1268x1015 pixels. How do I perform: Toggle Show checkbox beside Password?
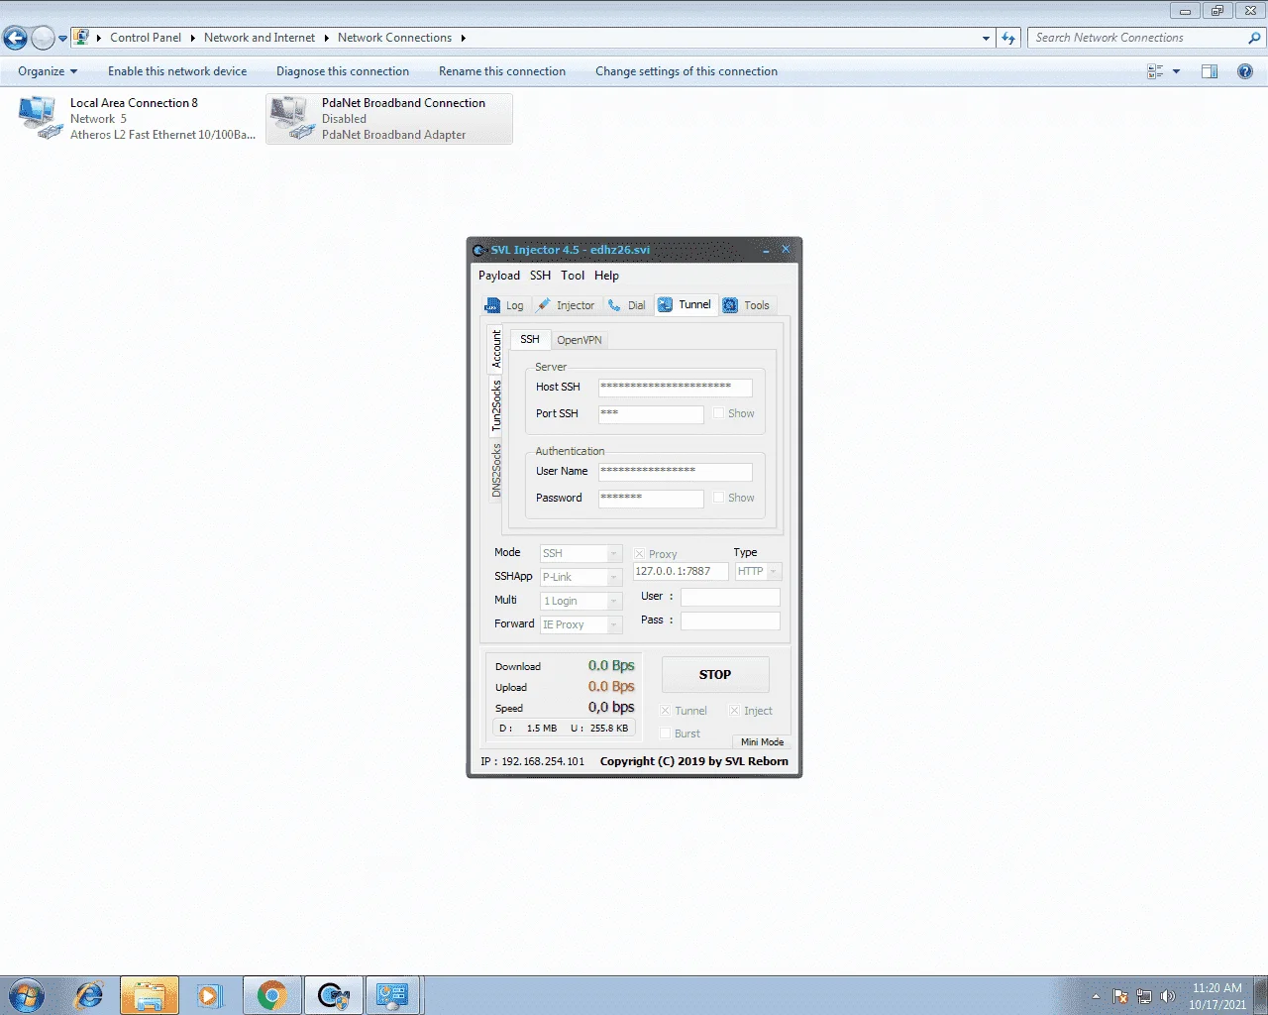pos(718,498)
